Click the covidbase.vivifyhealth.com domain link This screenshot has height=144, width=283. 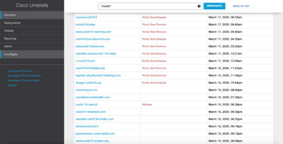(93, 97)
